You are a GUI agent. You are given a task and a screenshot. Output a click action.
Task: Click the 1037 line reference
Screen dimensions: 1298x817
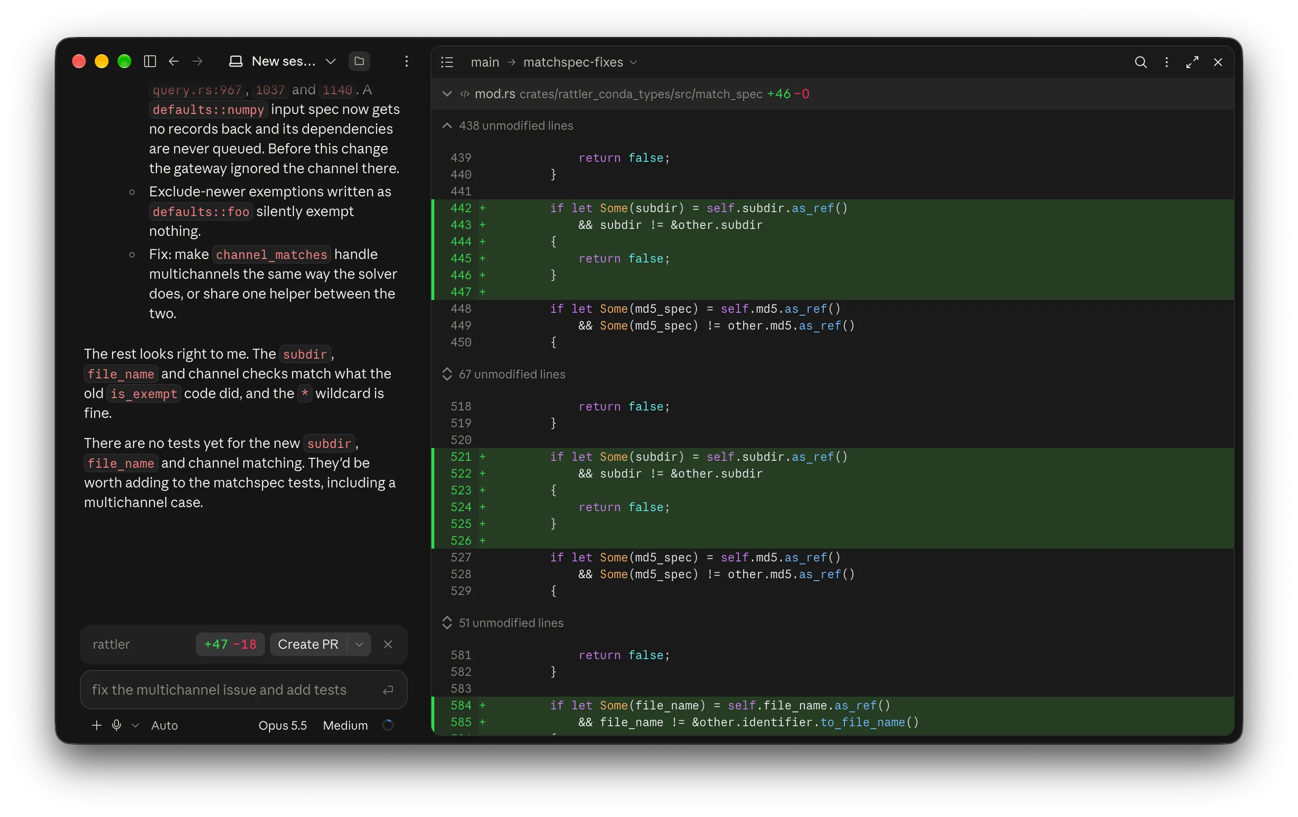270,89
